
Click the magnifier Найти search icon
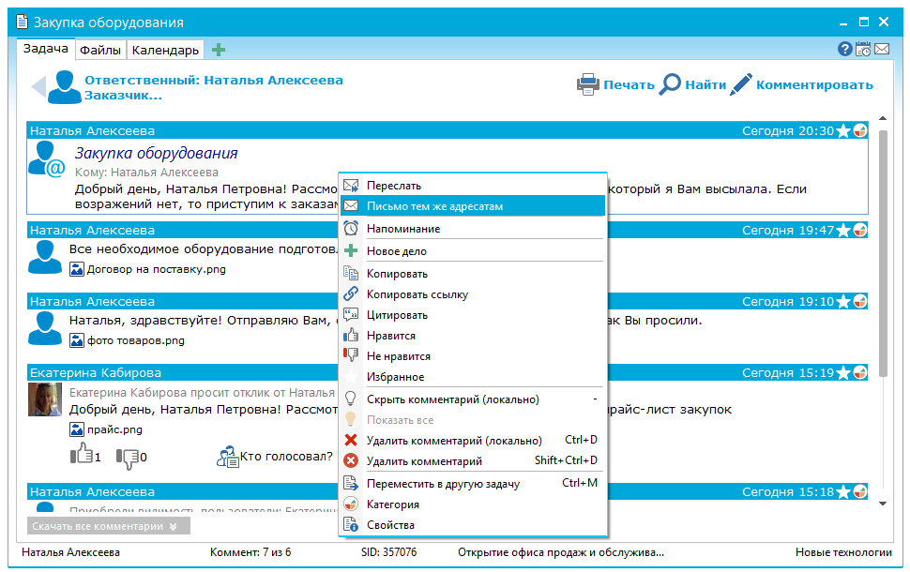pyautogui.click(x=670, y=84)
